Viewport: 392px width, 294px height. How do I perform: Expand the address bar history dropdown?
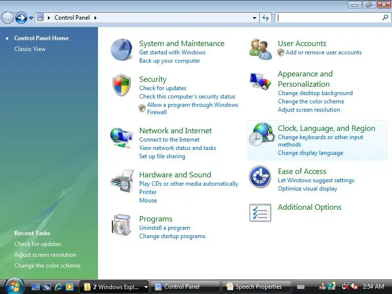pyautogui.click(x=254, y=18)
